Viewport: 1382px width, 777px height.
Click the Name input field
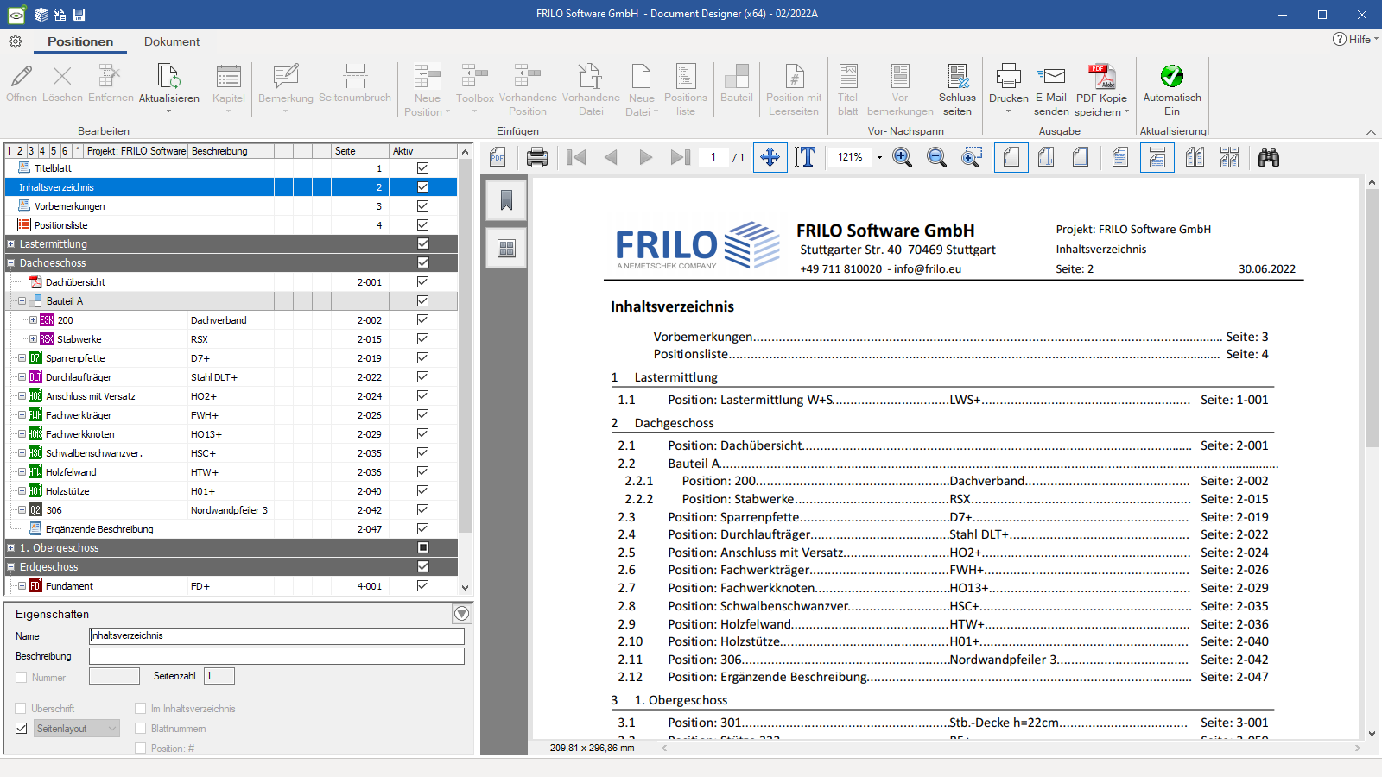[x=276, y=635]
